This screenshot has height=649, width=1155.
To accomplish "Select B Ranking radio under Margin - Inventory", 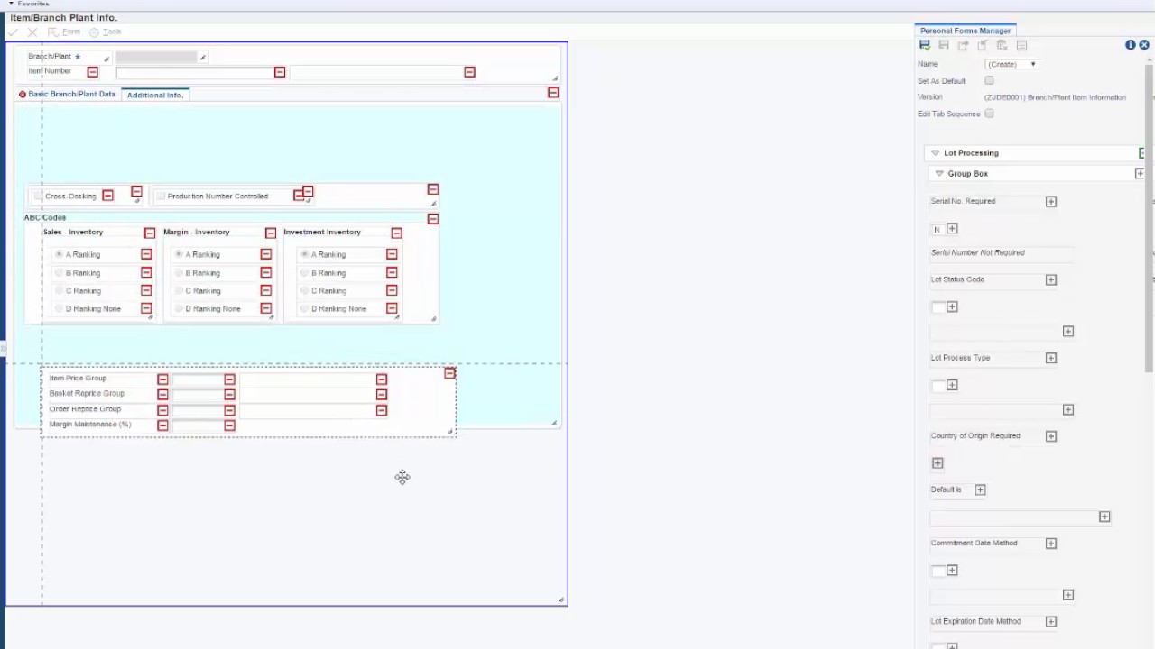I will pyautogui.click(x=179, y=272).
